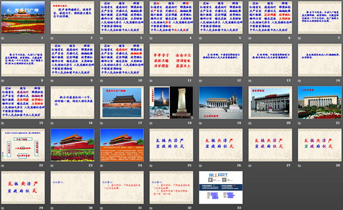Select slide 16 with two lines of text

(71, 101)
